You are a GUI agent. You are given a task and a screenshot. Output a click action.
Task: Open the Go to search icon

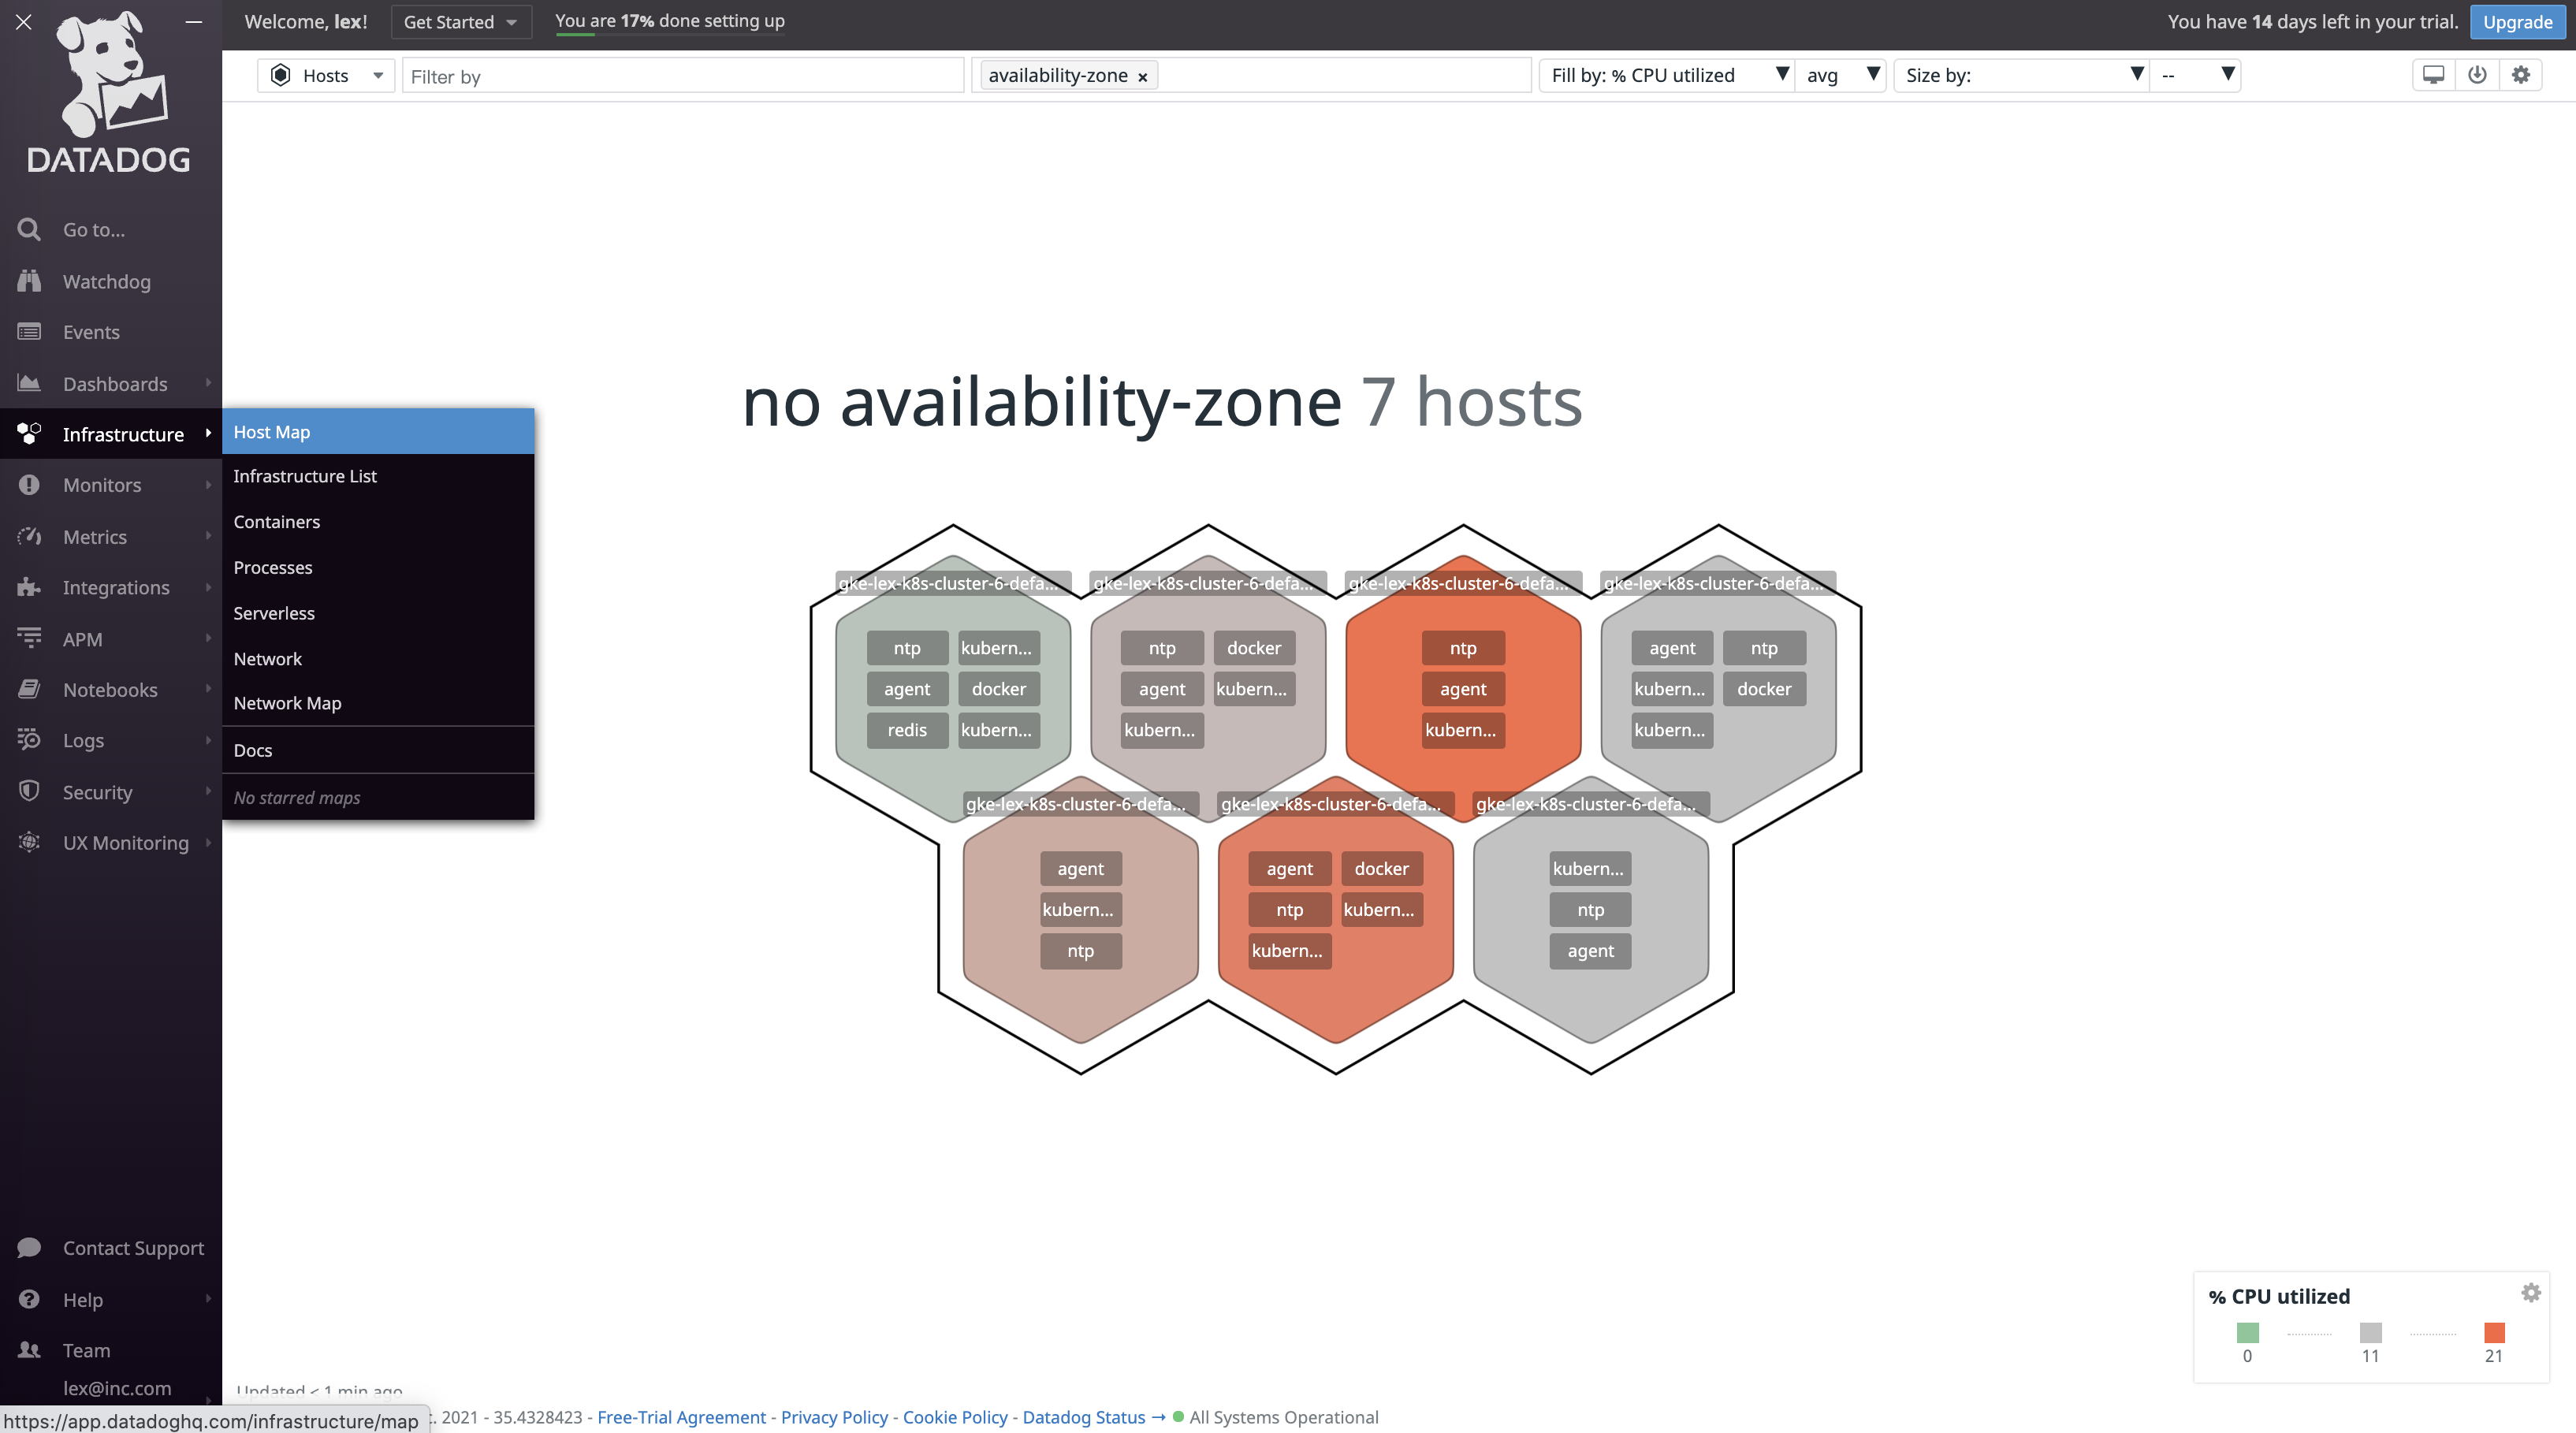click(29, 229)
